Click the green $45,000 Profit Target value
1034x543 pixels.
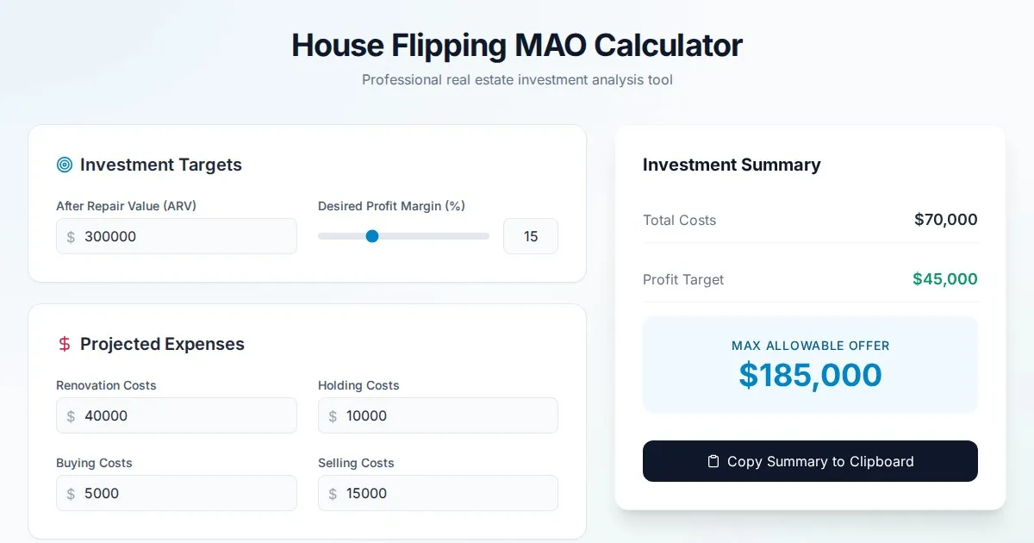point(944,279)
